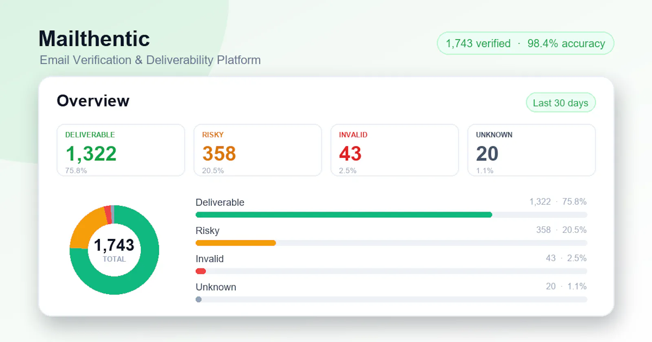
Task: Click the Deliverable label in breakdown list
Action: 220,202
